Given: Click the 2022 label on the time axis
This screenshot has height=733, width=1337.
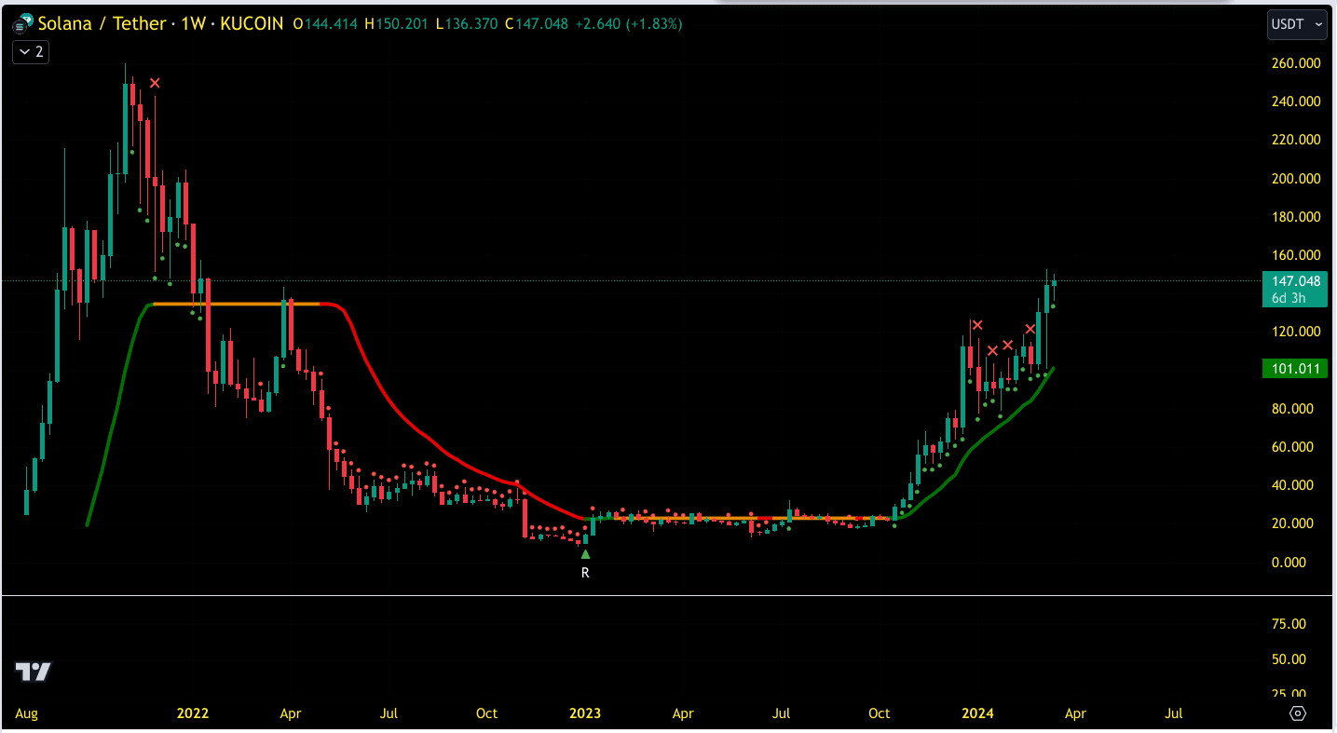Looking at the screenshot, I should 193,713.
